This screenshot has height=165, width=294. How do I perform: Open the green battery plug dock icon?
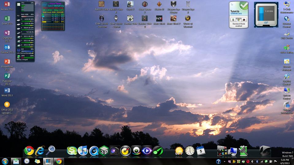click(x=243, y=151)
